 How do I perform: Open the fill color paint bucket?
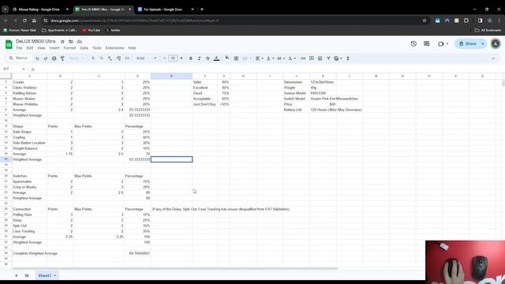point(227,58)
